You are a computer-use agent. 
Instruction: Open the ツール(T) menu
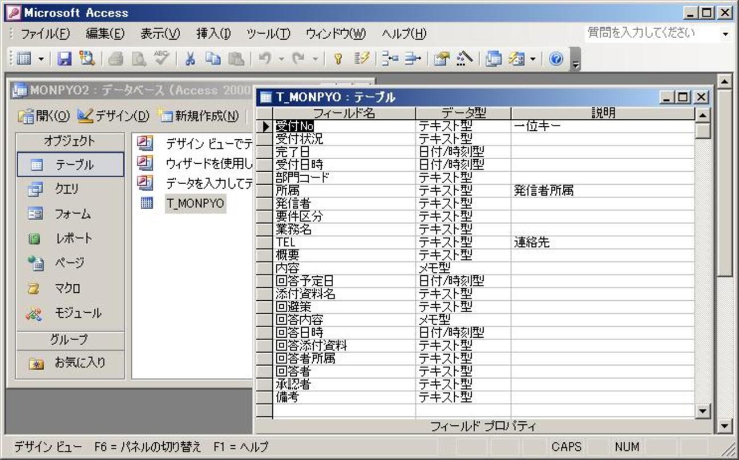[x=268, y=34]
